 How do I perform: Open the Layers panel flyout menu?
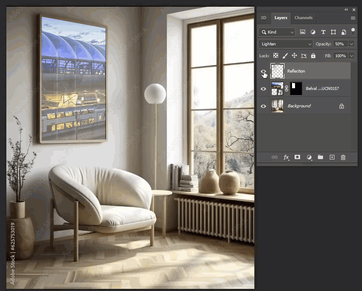point(353,18)
